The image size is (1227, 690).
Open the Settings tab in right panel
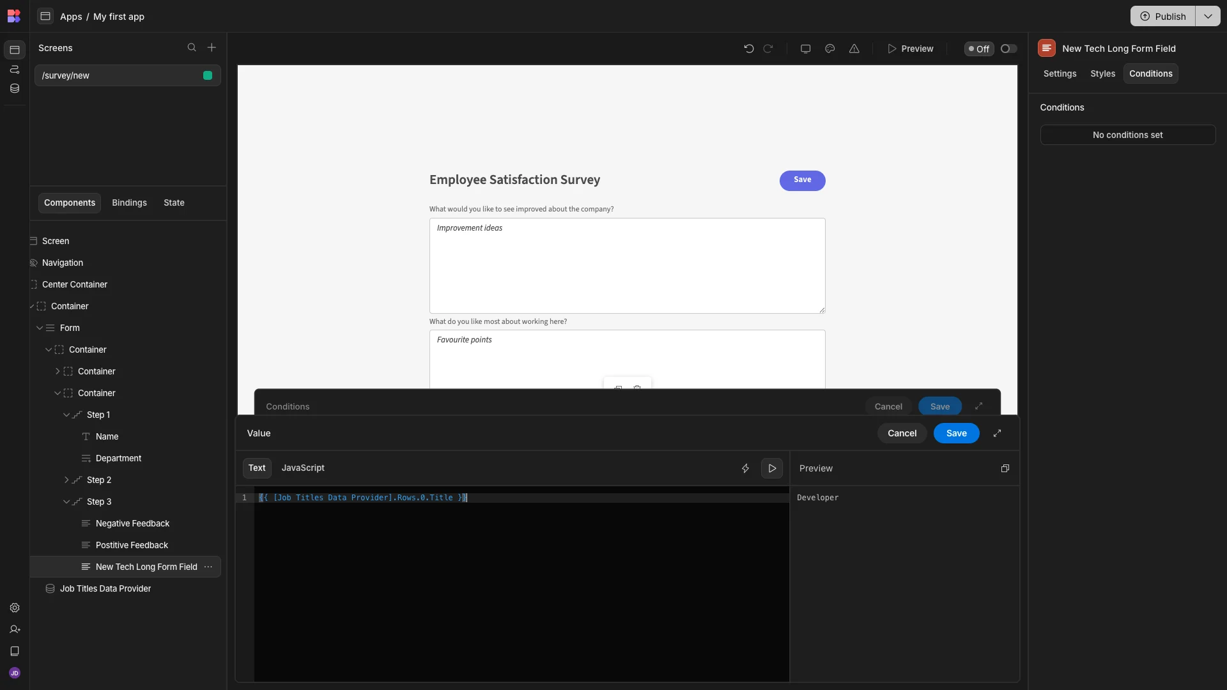1060,73
